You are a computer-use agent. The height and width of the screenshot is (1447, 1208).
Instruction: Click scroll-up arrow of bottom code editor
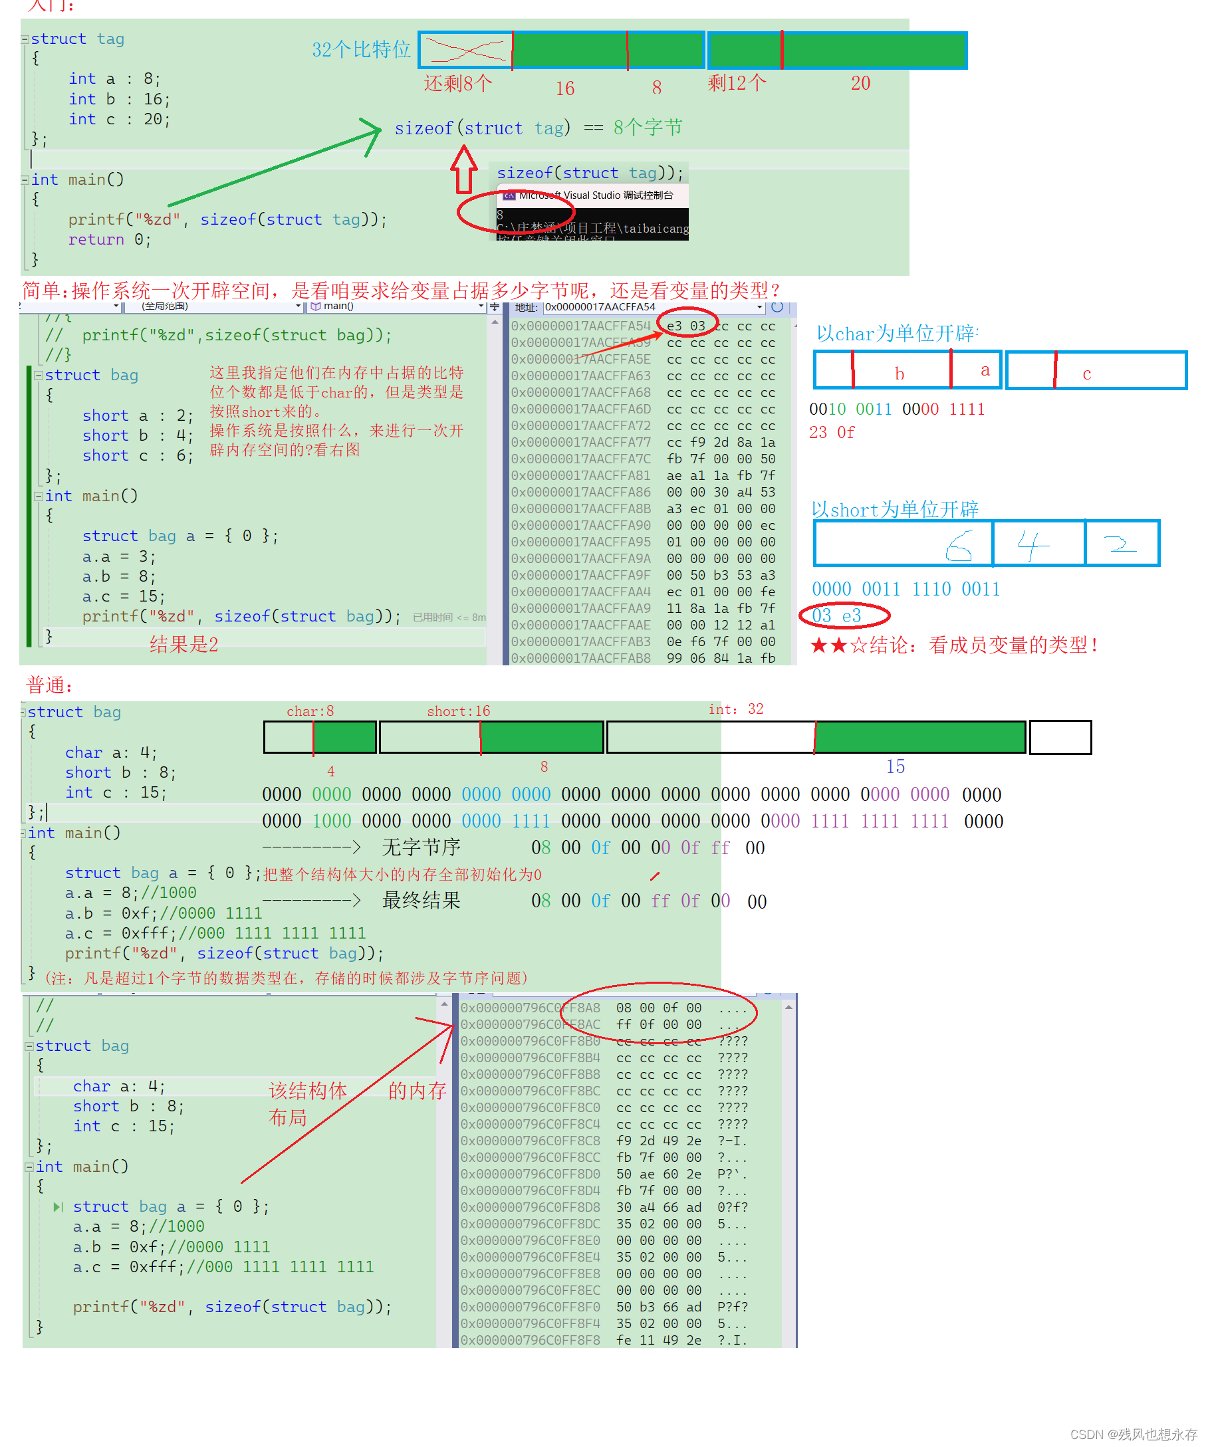point(445,1005)
